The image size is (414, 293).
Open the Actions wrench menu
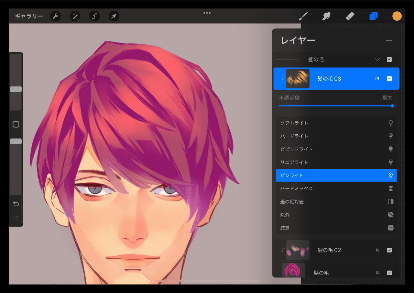pyautogui.click(x=56, y=16)
